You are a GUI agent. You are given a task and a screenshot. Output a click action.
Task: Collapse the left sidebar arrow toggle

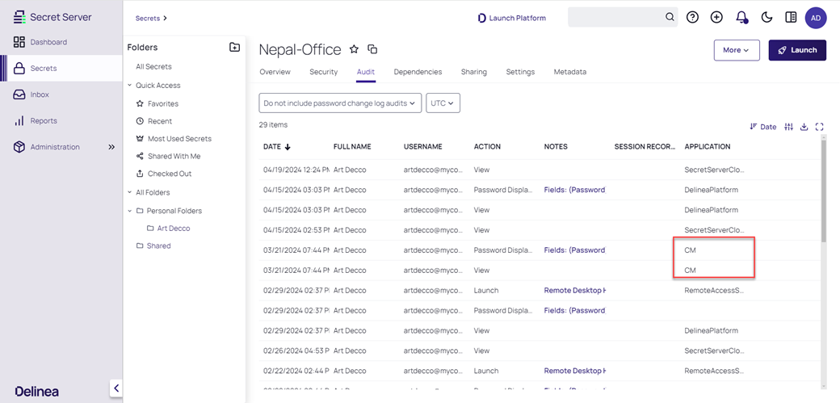click(116, 388)
